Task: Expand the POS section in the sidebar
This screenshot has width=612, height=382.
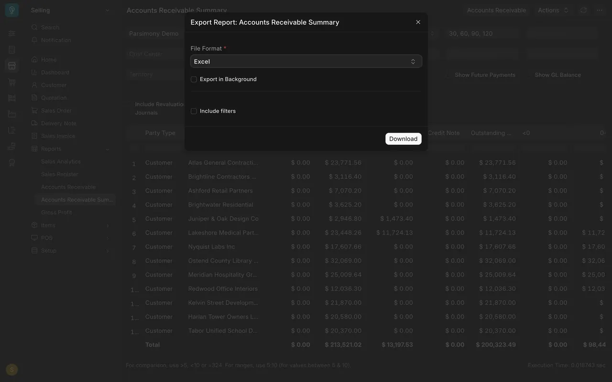Action: (107, 238)
